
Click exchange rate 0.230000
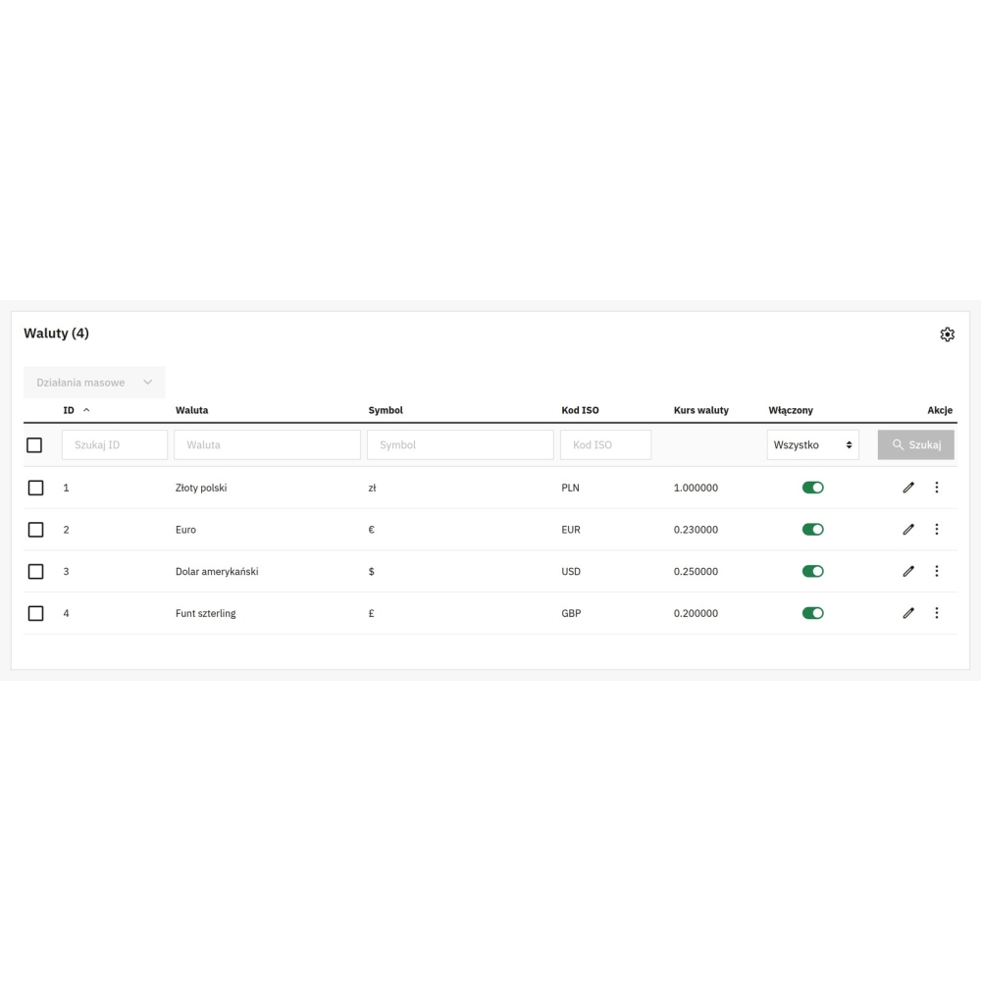click(x=696, y=530)
